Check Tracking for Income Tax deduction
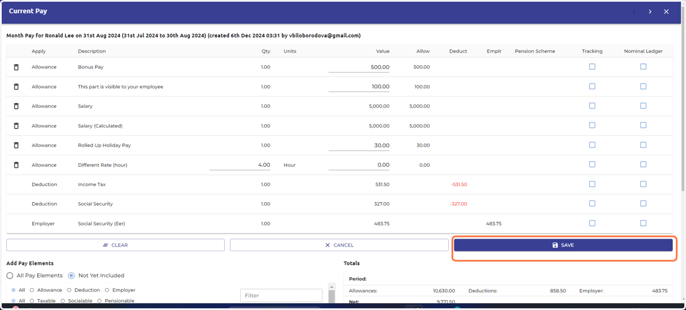The height and width of the screenshot is (310, 686). point(592,184)
